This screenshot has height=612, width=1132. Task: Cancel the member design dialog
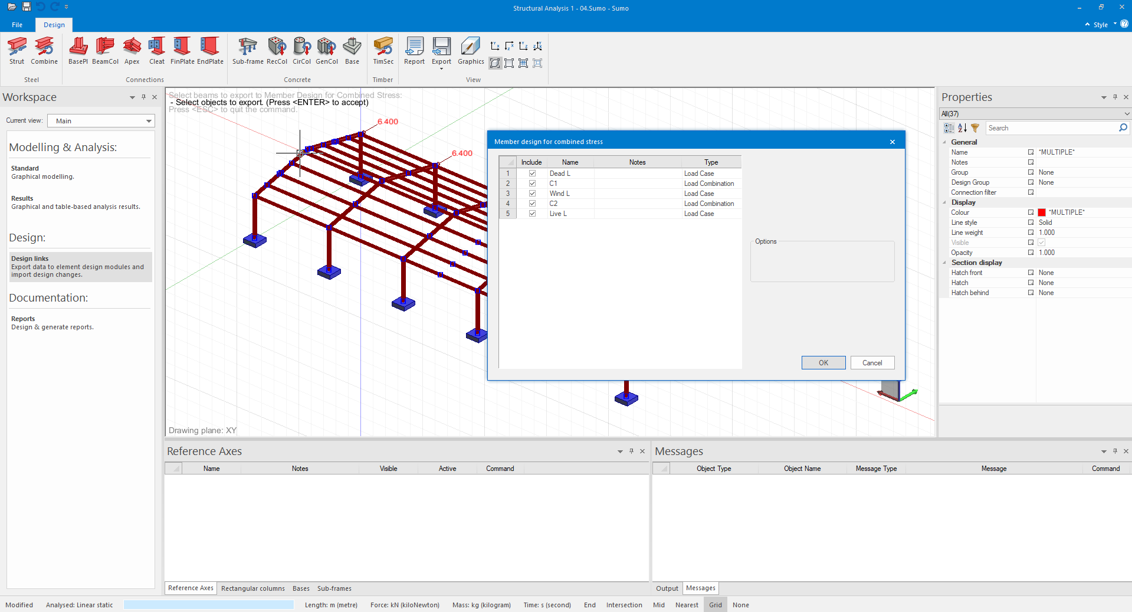872,363
